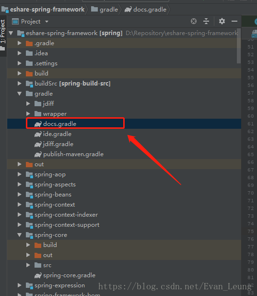Select the buildSrc [spring-build-src] label
This screenshot has width=257, height=296.
click(x=72, y=84)
